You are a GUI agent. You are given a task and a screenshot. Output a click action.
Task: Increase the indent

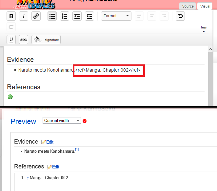tap(77, 16)
